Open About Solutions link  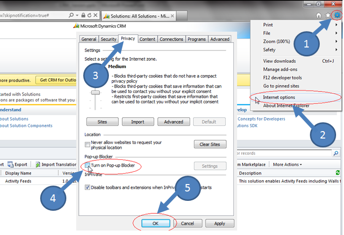[x=14, y=119]
